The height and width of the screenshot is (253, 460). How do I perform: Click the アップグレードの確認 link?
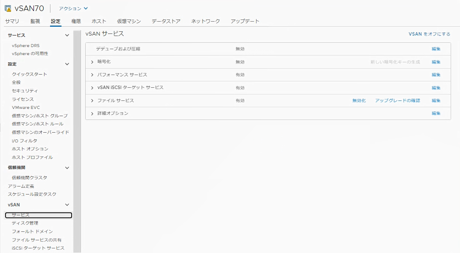click(x=398, y=100)
